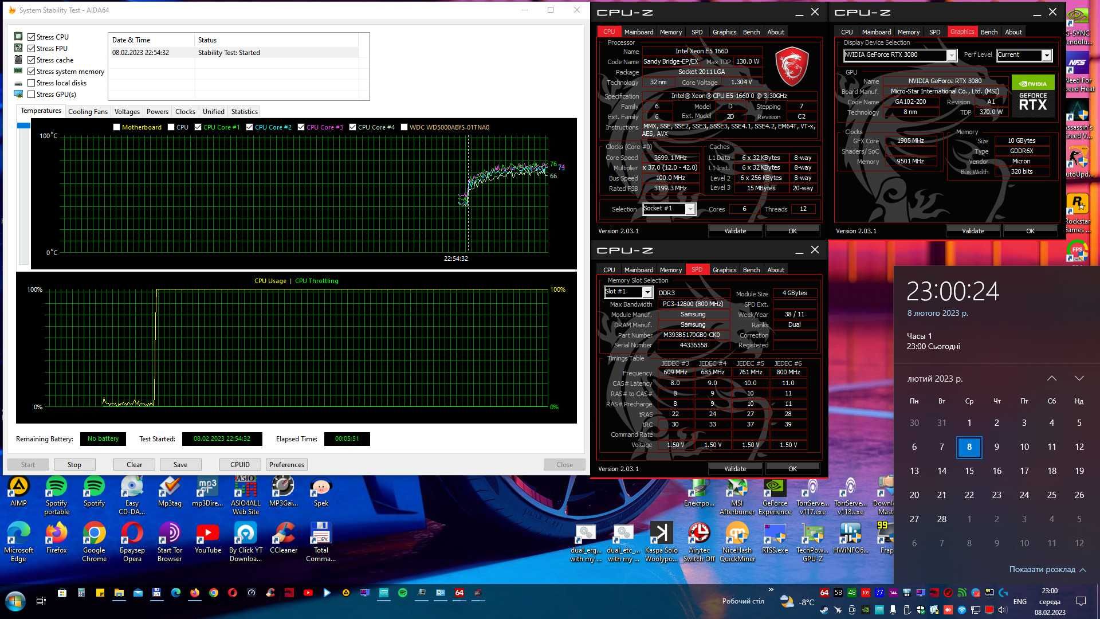This screenshot has height=619, width=1100.
Task: Open Task View on the taskbar
Action: tap(41, 601)
